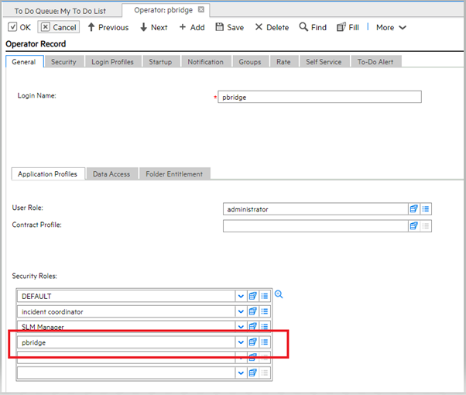This screenshot has height=395, width=466.
Task: Click the Cancel toolbar button
Action: click(59, 27)
